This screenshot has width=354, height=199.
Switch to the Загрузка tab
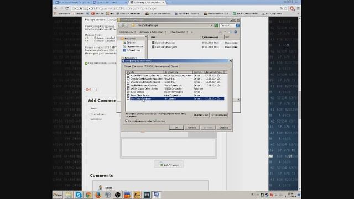point(138,66)
